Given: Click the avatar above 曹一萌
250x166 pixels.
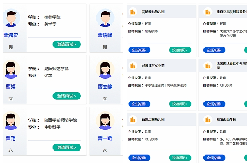Looking at the screenshot, I should point(105,121).
